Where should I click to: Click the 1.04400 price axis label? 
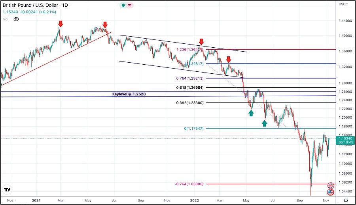345,192
